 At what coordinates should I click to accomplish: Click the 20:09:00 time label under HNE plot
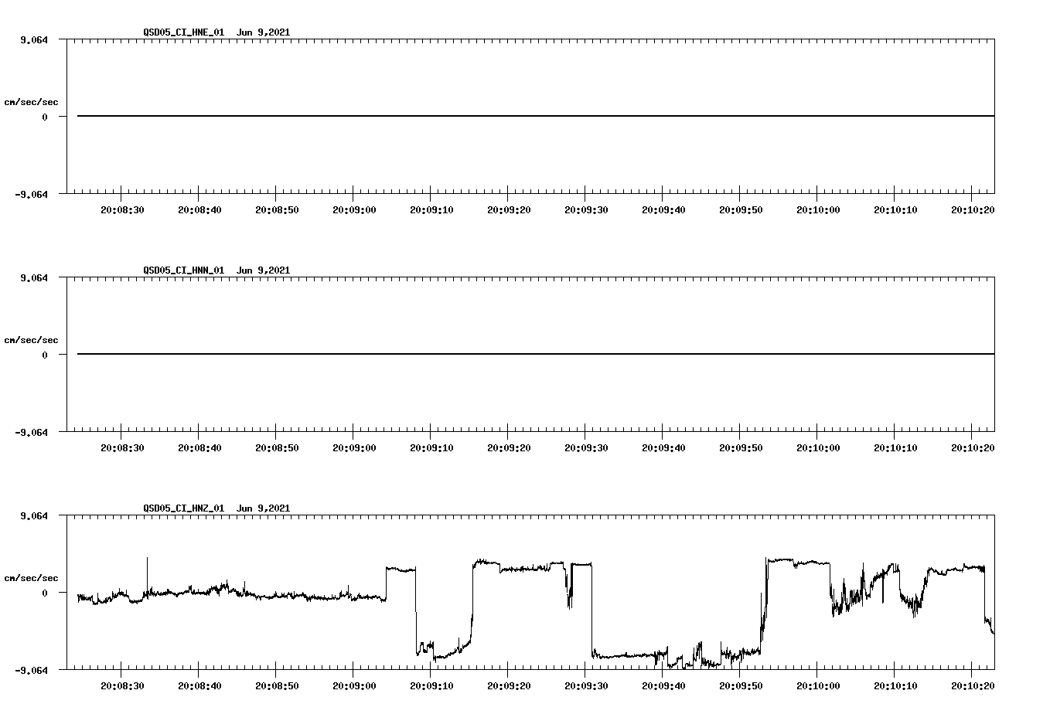(354, 210)
